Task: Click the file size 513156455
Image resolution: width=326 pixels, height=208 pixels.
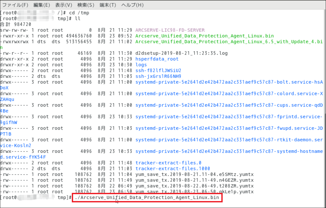Action: tap(79, 42)
